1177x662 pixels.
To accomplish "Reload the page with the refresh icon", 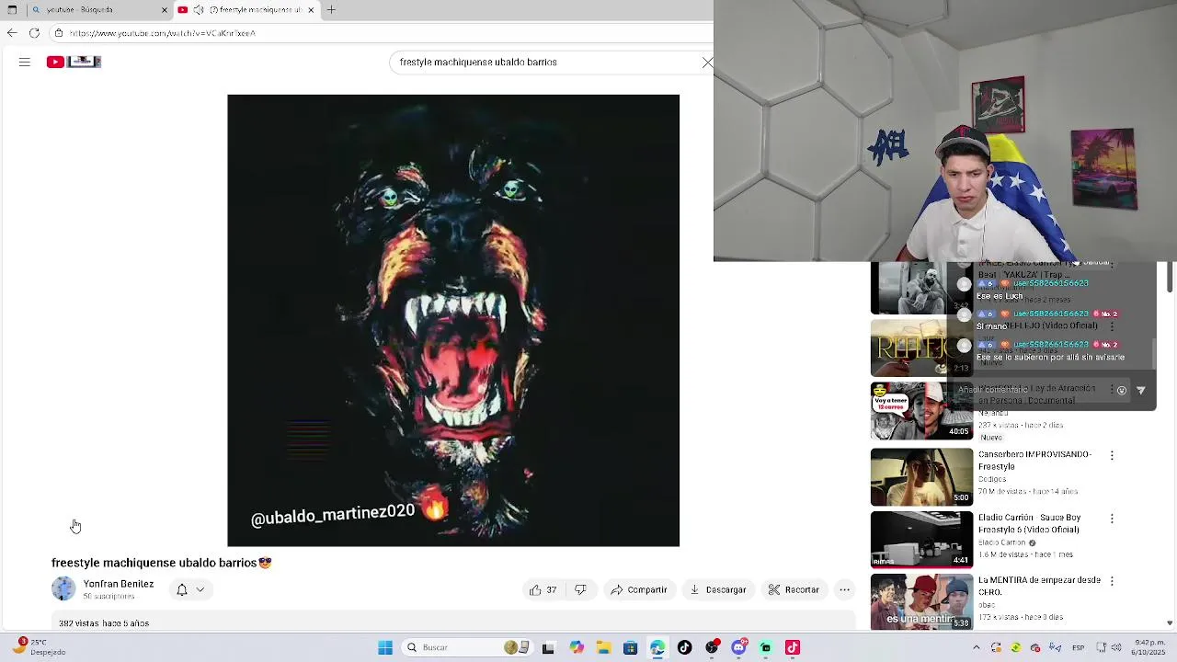I will [34, 33].
